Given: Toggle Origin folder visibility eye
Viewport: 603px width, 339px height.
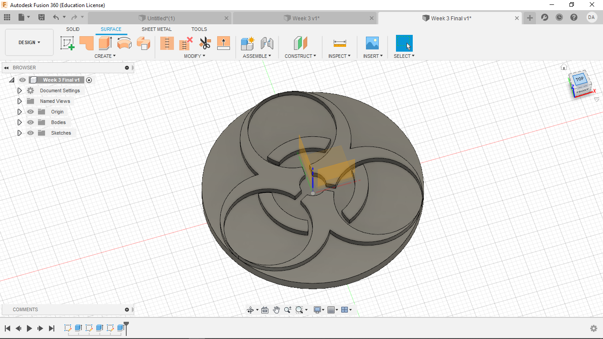Looking at the screenshot, I should pyautogui.click(x=30, y=112).
